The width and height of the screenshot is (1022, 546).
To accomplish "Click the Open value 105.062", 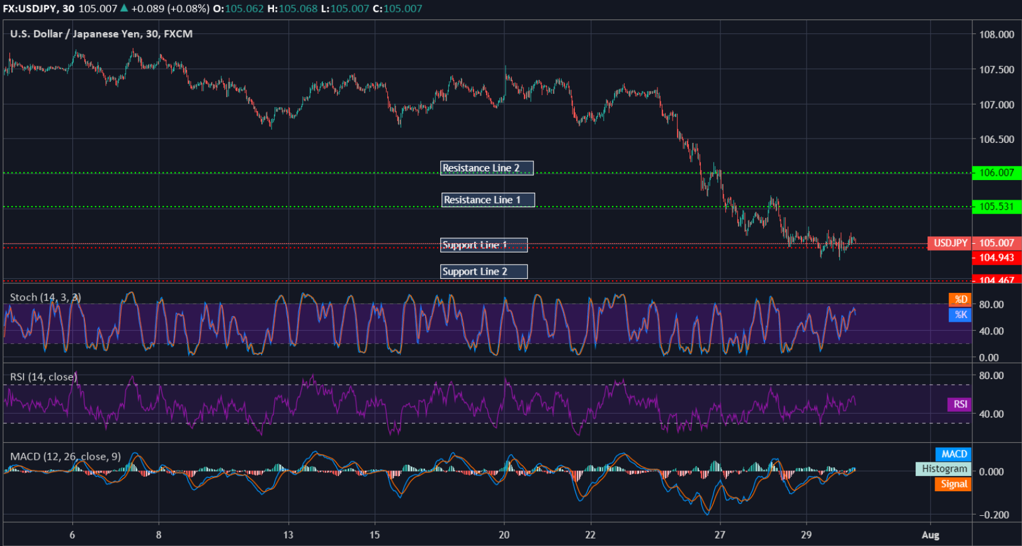I will (x=244, y=9).
